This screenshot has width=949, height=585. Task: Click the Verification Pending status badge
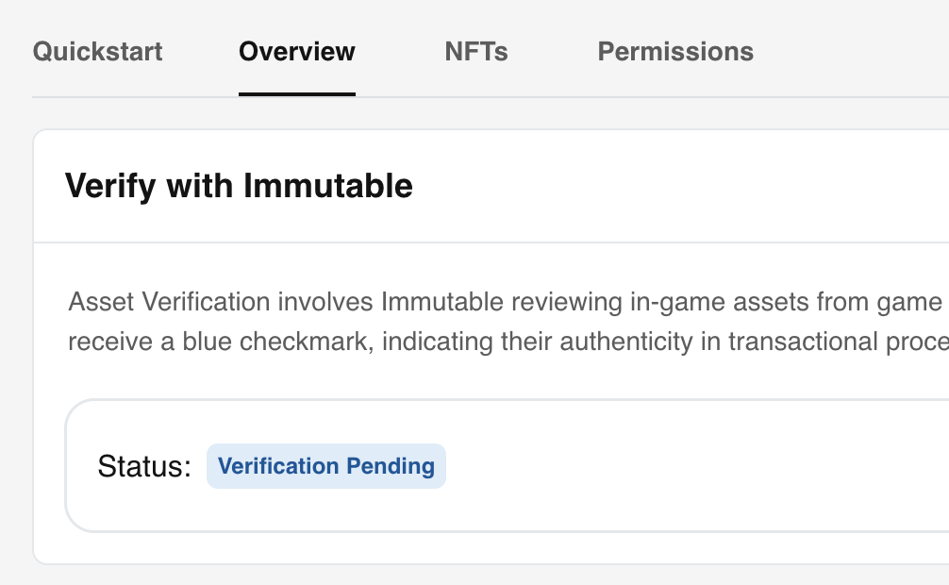click(326, 466)
